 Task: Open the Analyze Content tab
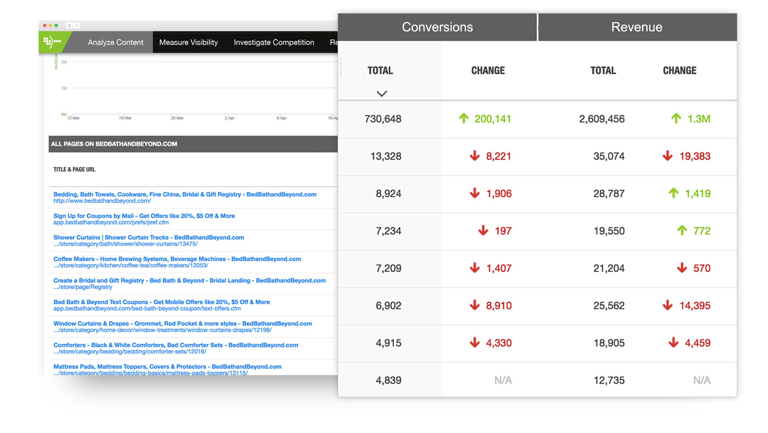(116, 42)
